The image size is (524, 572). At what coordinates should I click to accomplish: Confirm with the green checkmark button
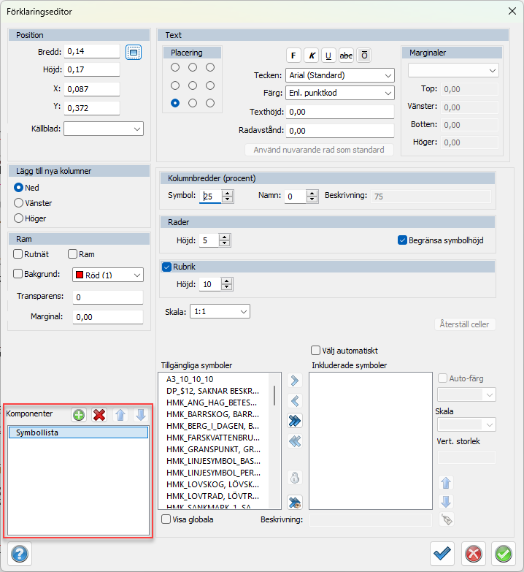[x=502, y=554]
